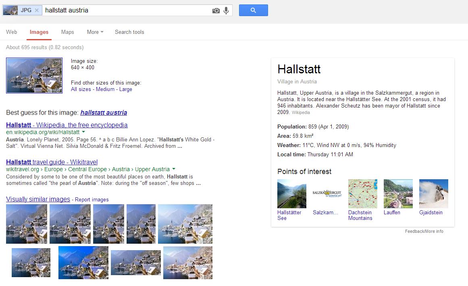Viewport: 468px width, 286px height.
Task: Click the Large image size link
Action: click(125, 89)
